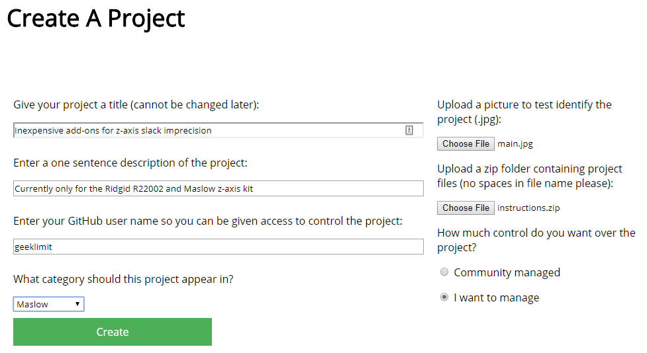
Task: Open the Maslow category dropdown
Action: pos(48,304)
